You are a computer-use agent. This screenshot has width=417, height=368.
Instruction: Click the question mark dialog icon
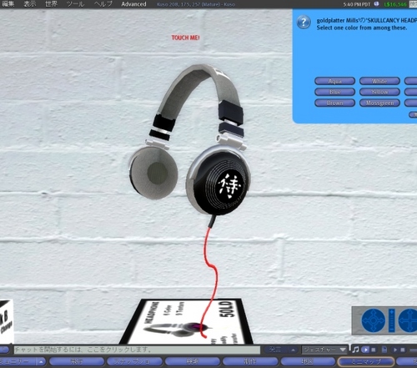(x=304, y=22)
